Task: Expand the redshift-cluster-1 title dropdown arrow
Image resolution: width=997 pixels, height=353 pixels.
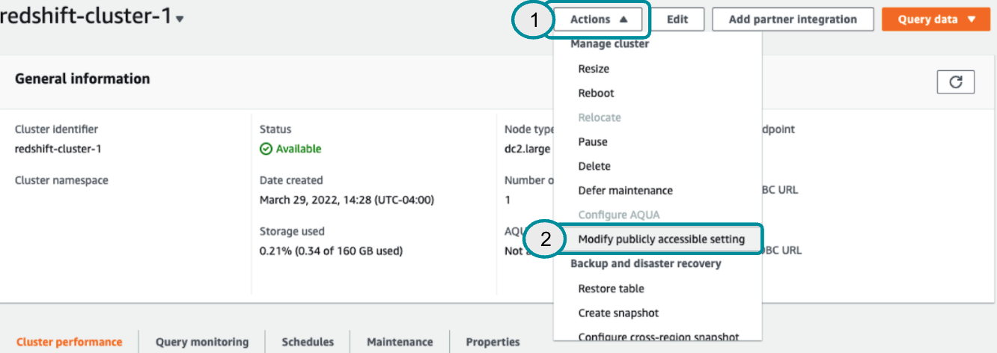Action: pyautogui.click(x=180, y=20)
